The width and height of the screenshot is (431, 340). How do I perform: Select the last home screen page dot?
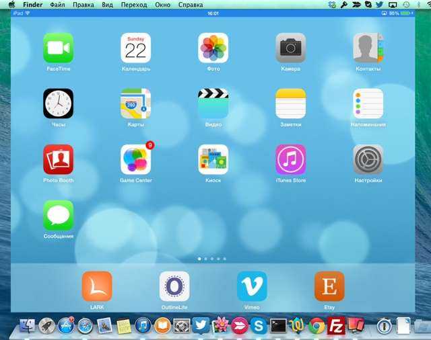pos(224,259)
